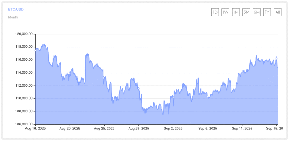Click the Sep 6, 2025 x-axis date
This screenshot has width=290, height=141.
tap(208, 128)
